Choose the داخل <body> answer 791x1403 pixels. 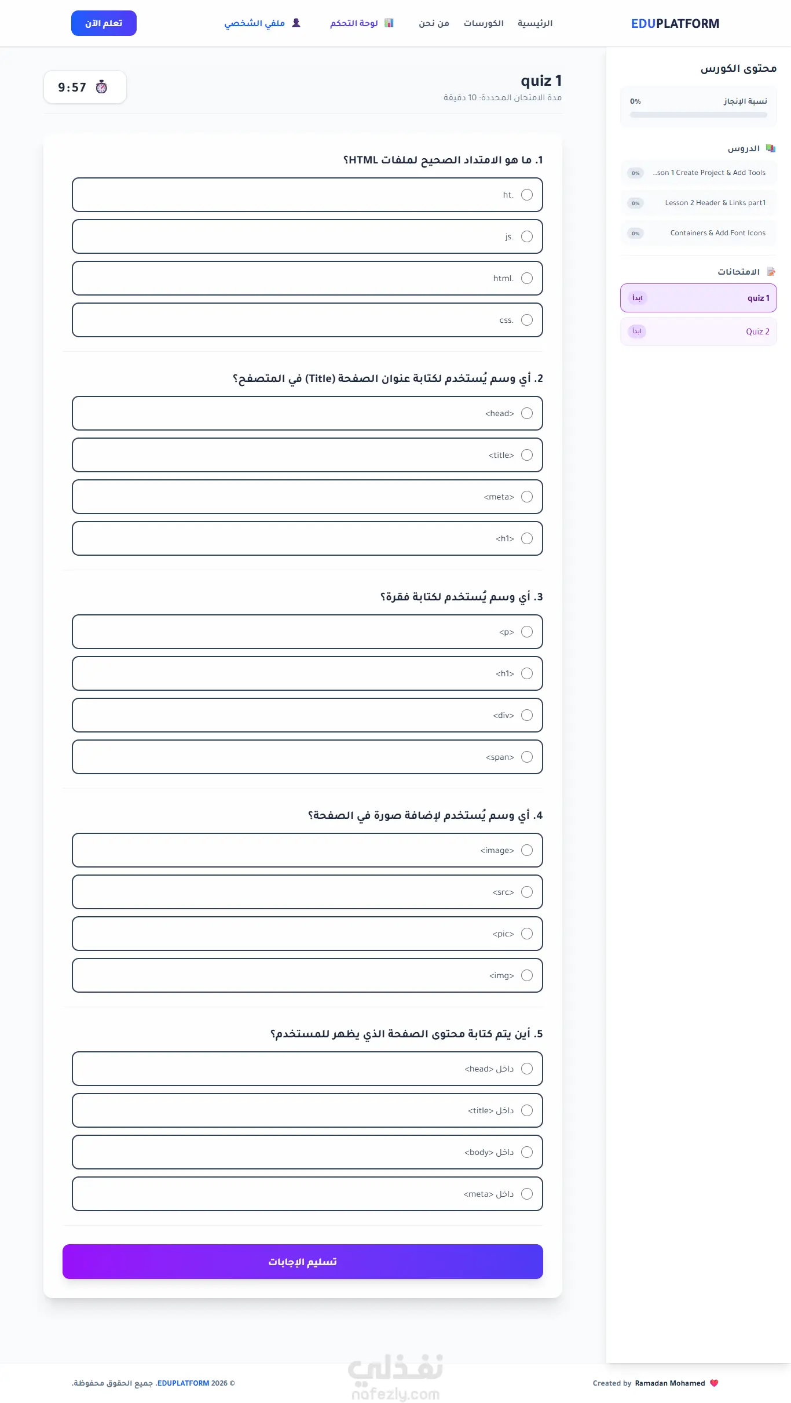click(x=307, y=1152)
